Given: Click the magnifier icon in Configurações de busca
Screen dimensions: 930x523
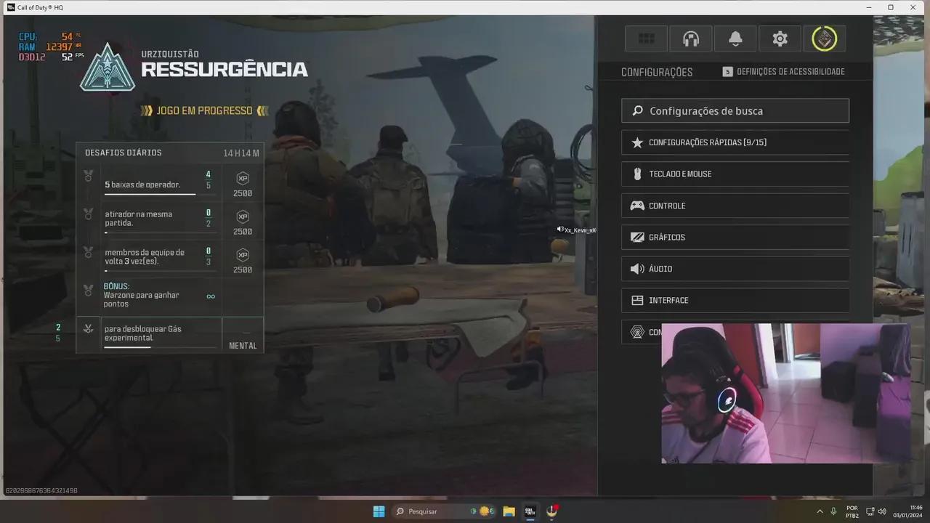Looking at the screenshot, I should click(x=637, y=111).
